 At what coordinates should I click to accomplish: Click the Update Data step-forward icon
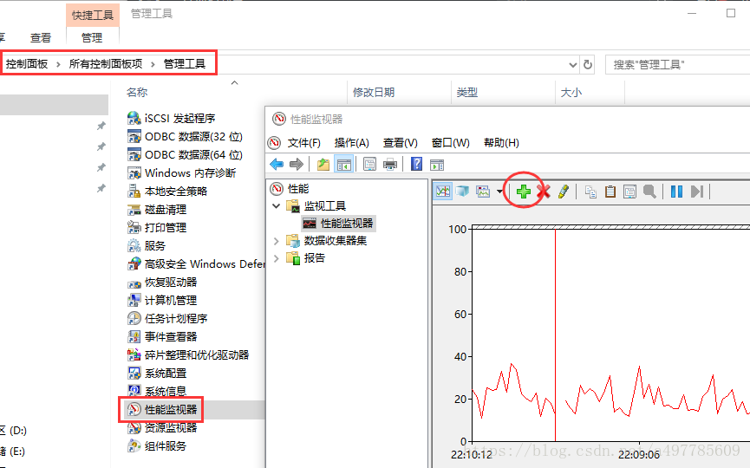(696, 192)
